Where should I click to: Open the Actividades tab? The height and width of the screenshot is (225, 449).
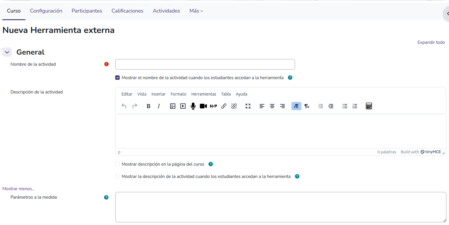(166, 11)
